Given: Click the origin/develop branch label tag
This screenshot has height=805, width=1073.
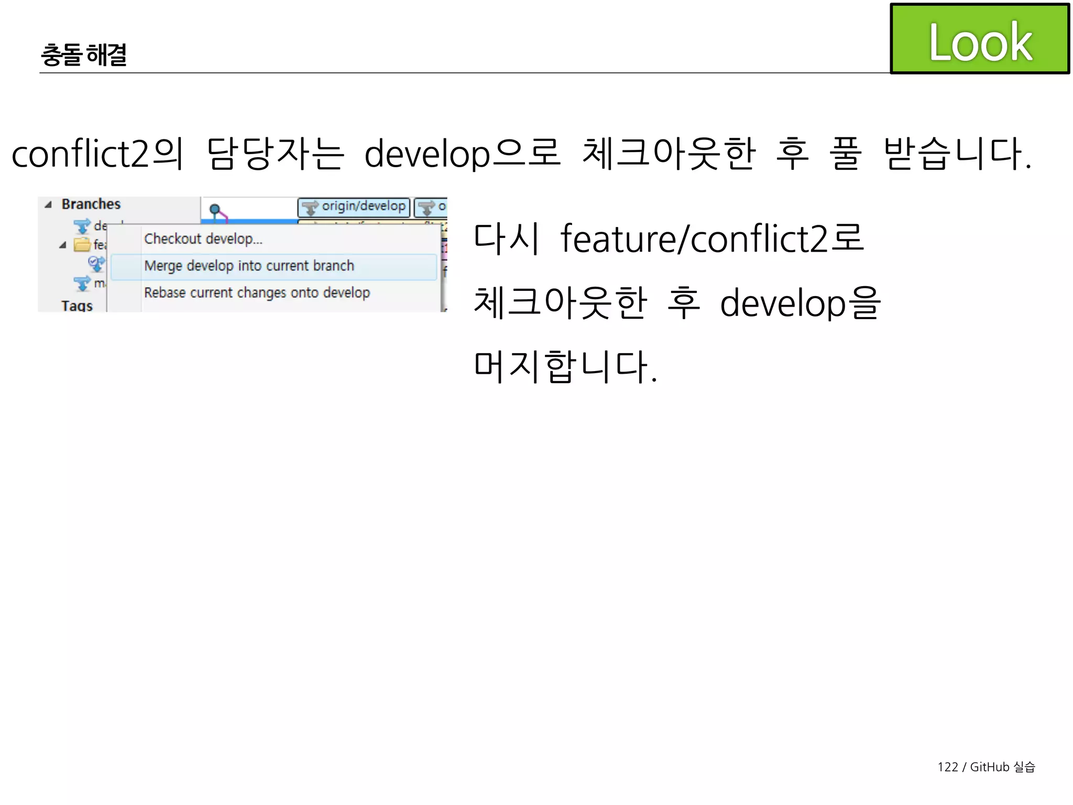Looking at the screenshot, I should (x=354, y=207).
